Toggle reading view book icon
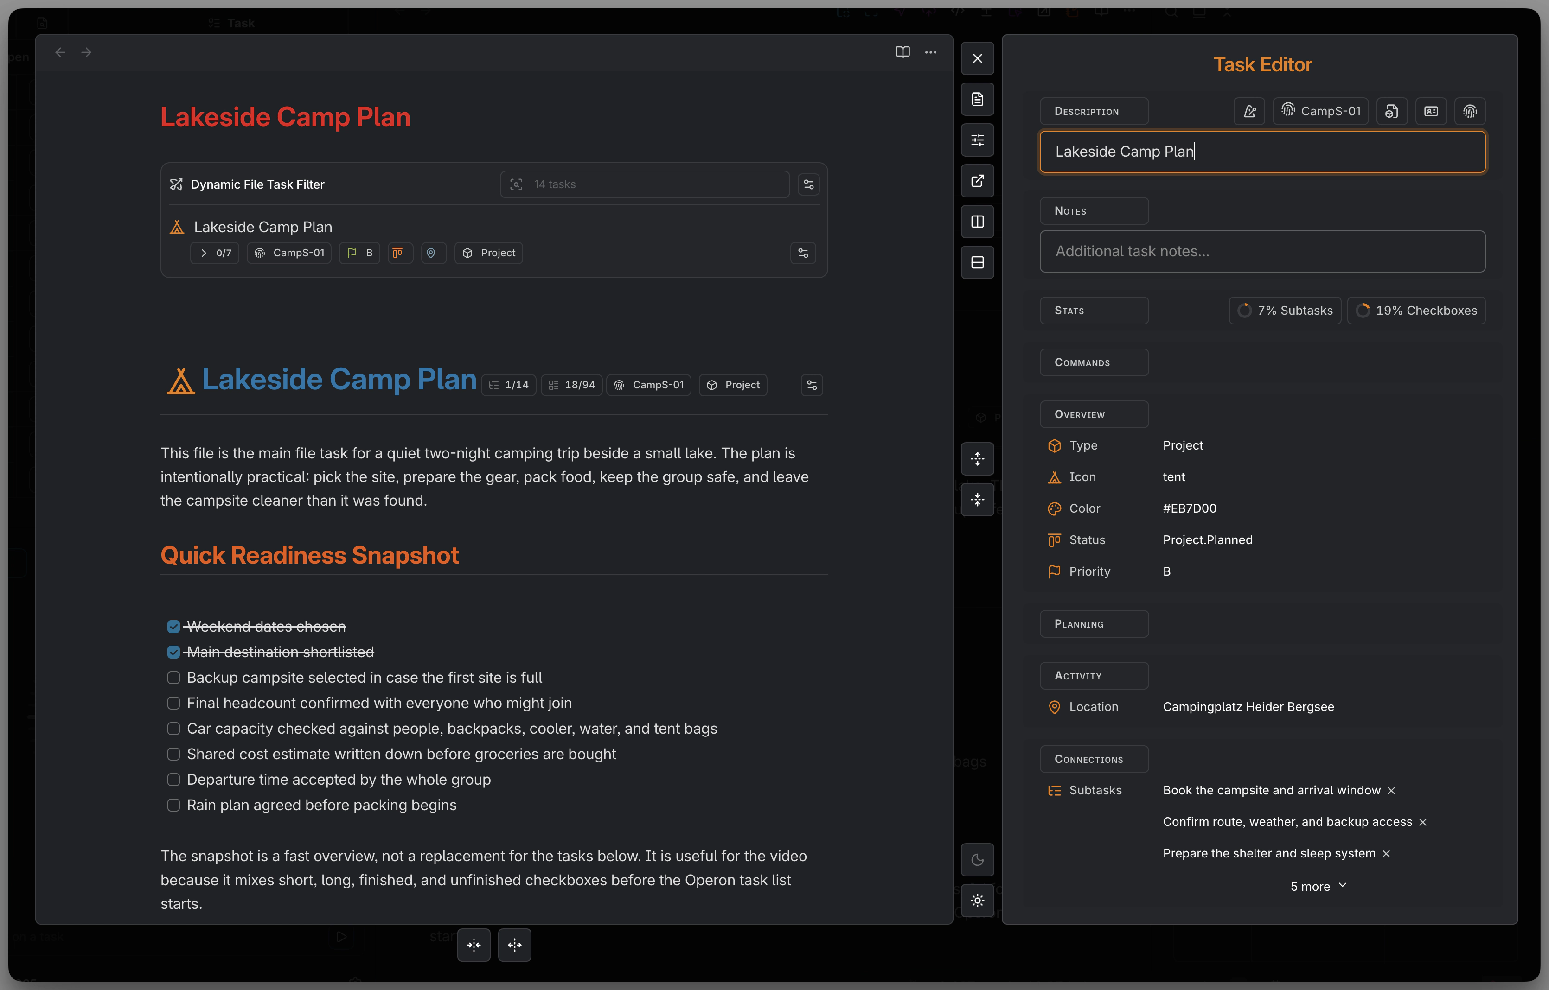1549x990 pixels. (x=903, y=52)
